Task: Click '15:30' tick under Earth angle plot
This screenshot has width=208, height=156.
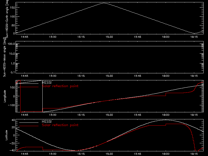Action: point(109,37)
